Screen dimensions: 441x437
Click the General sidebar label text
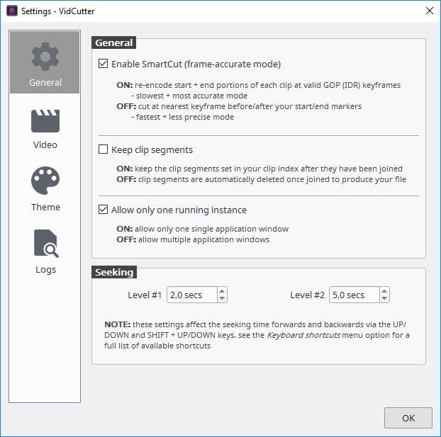coord(45,83)
